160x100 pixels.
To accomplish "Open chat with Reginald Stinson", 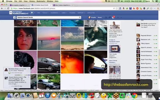I will [147, 36].
